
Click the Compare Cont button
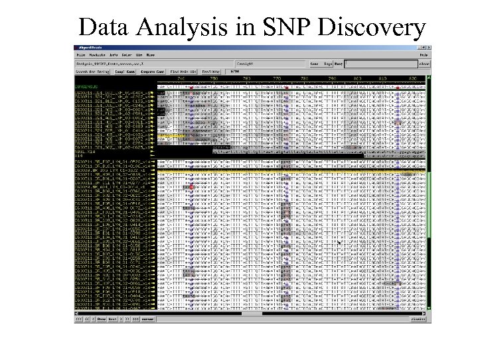coord(152,72)
